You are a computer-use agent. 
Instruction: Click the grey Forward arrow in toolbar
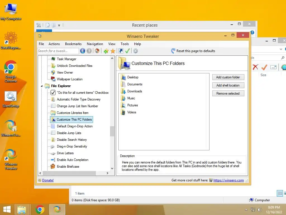[89, 51]
